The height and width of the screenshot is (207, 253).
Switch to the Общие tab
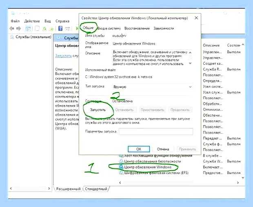[88, 28]
